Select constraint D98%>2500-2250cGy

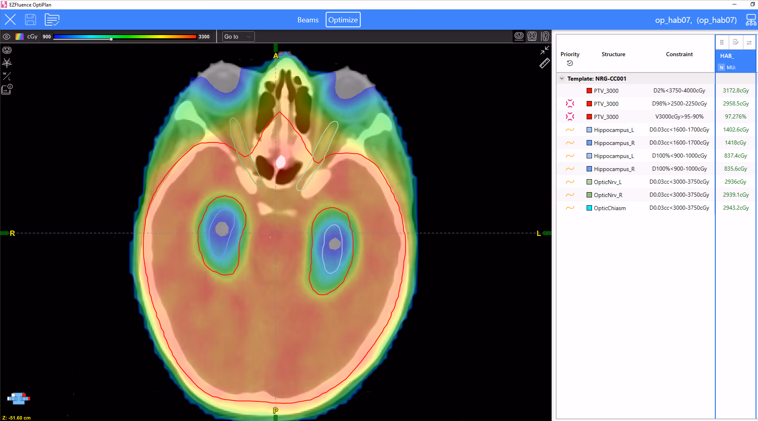(x=679, y=103)
